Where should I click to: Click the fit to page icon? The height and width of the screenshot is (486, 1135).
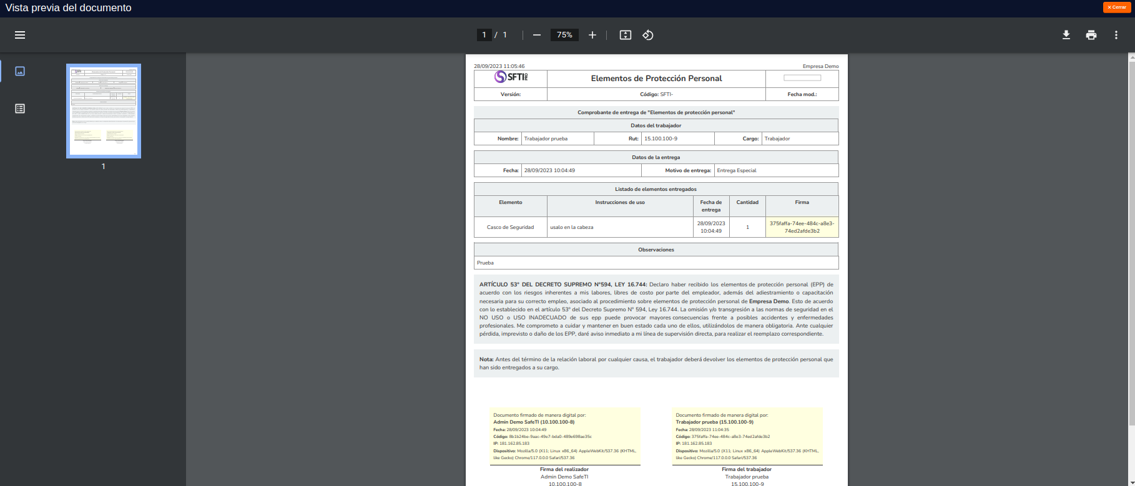626,35
